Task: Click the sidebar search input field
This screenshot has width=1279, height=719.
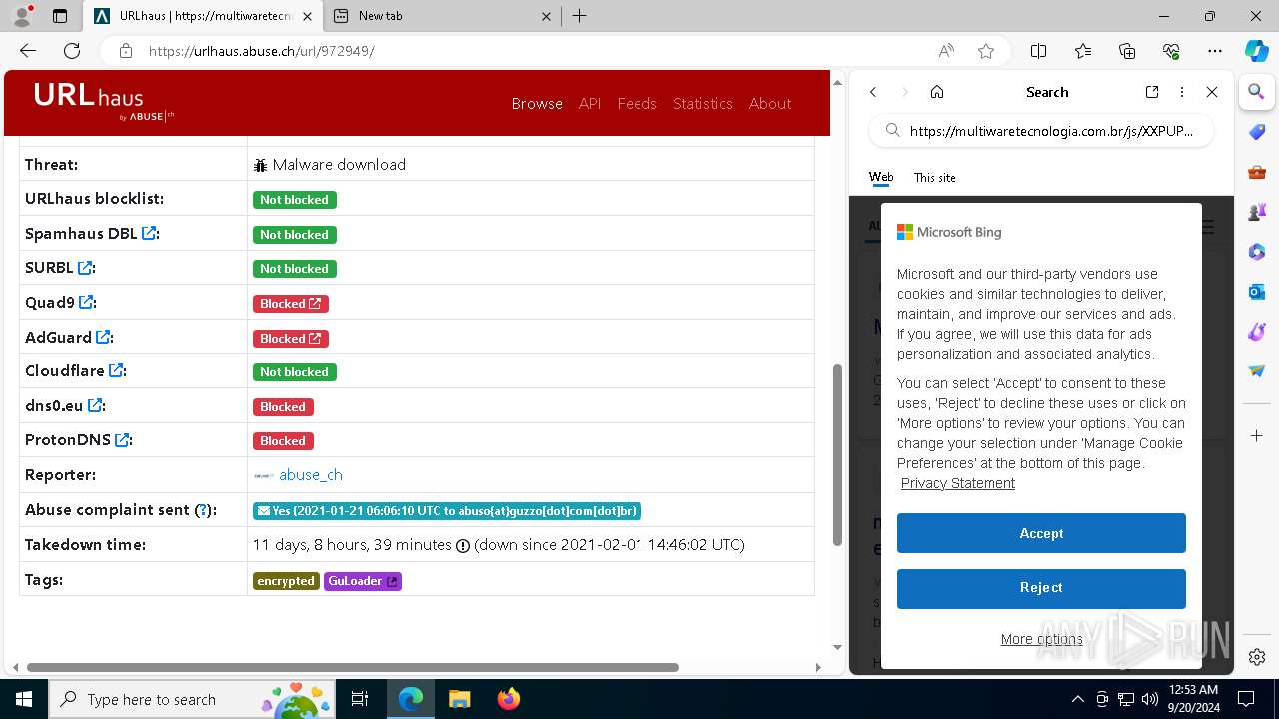Action: [x=1041, y=131]
